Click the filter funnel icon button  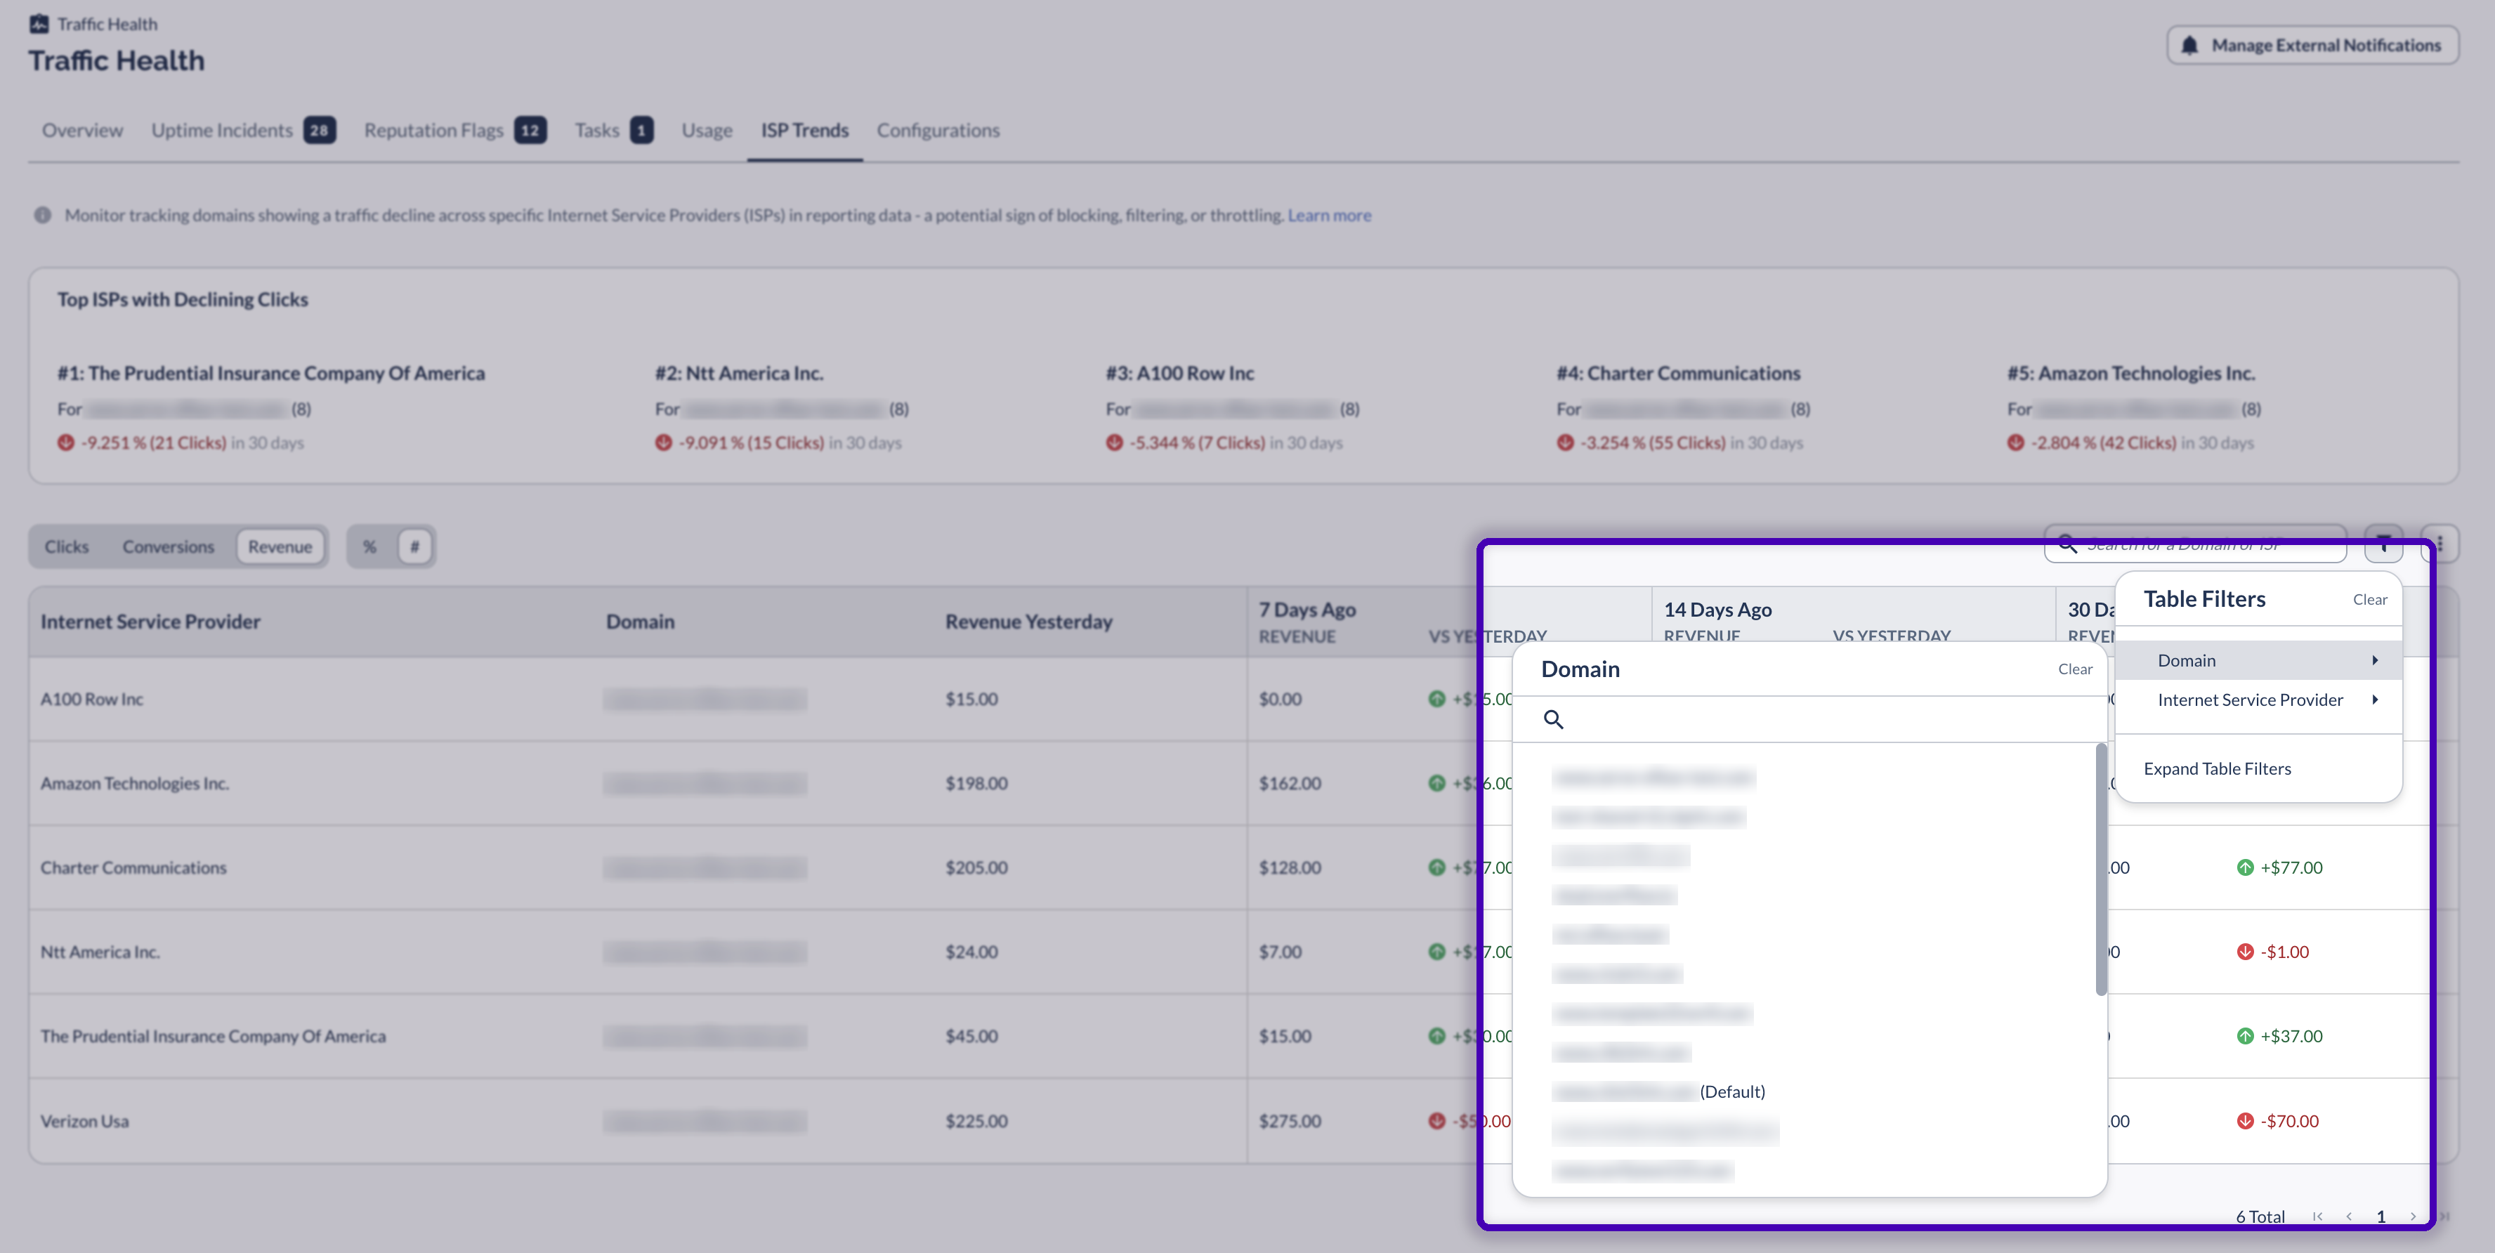click(x=2383, y=543)
